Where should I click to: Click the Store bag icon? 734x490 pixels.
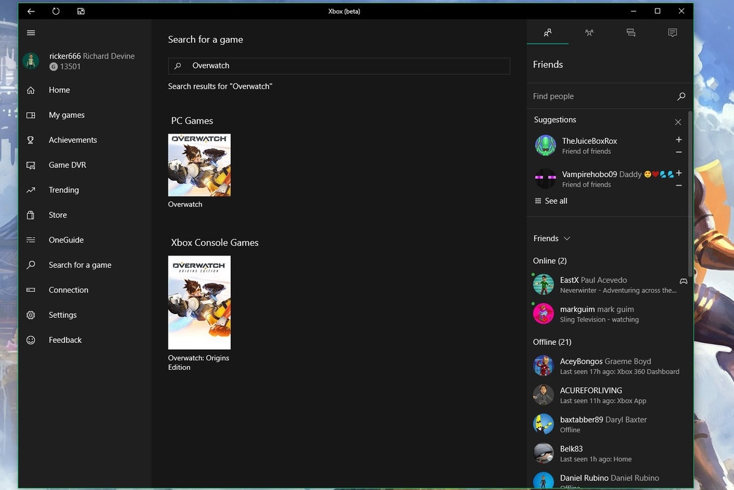tap(31, 215)
